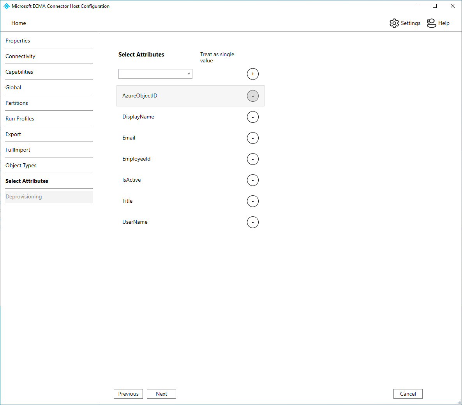Screen dimensions: 462x405
Task: Click the Cancel button
Action: (x=408, y=394)
